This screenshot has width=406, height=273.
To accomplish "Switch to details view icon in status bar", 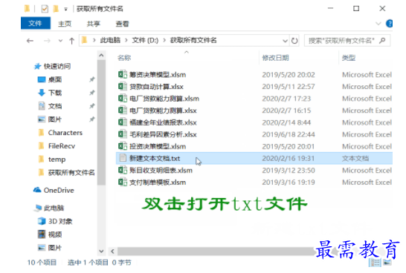I will tap(375, 263).
